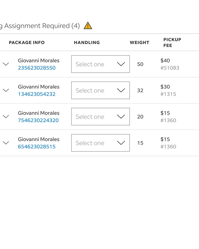Image resolution: width=199 pixels, height=249 pixels.
Task: Open handling dropdown for the 20 weight package
Action: coord(100,117)
